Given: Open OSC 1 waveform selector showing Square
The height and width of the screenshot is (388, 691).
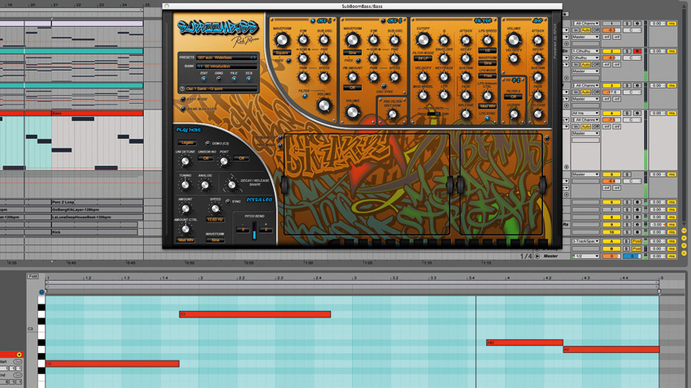Looking at the screenshot, I should point(281,53).
